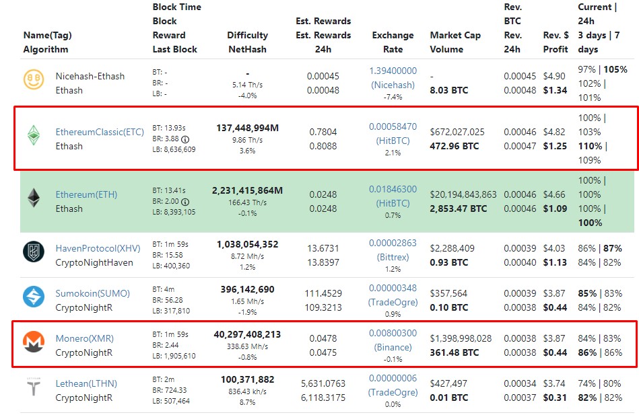Click the profit value $0.31
This screenshot has width=639, height=415.
pos(555,398)
